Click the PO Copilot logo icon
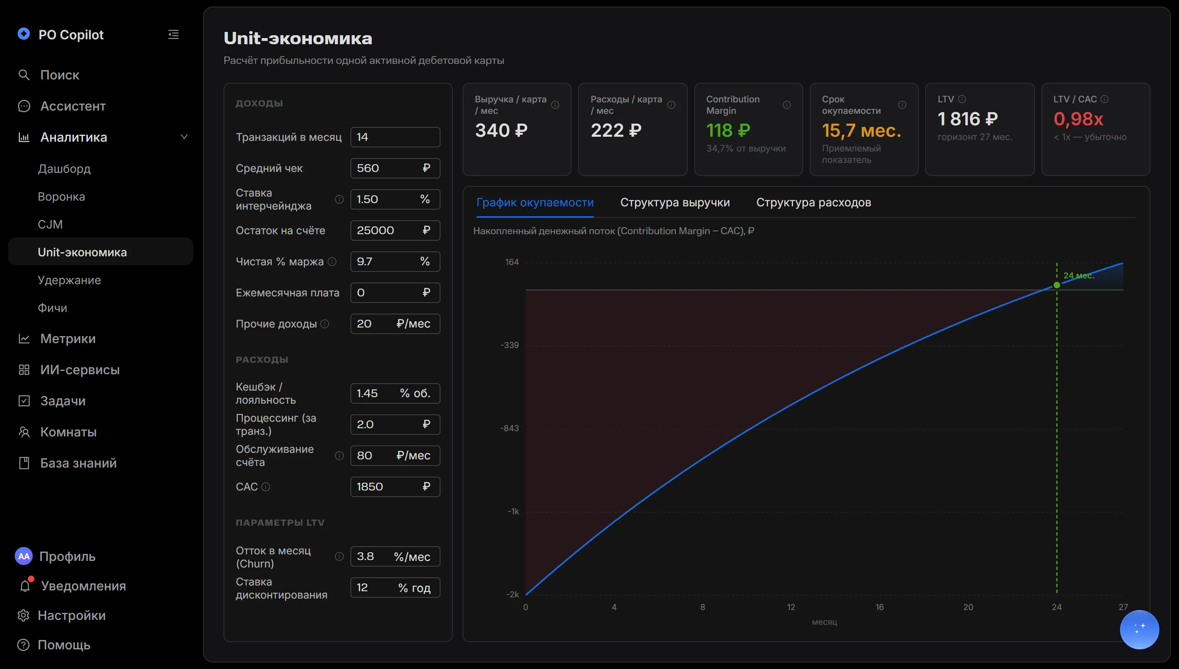The image size is (1179, 669). [x=23, y=34]
